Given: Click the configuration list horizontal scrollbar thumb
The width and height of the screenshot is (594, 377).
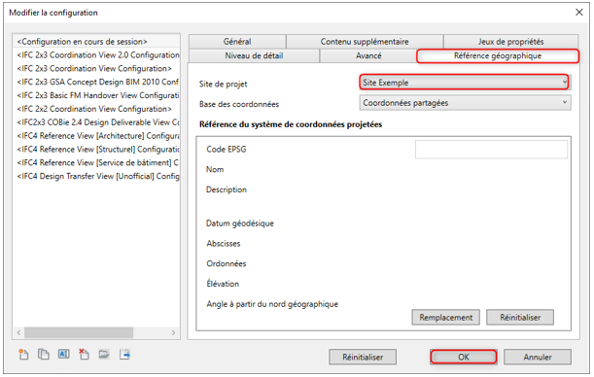Looking at the screenshot, I should (x=79, y=332).
